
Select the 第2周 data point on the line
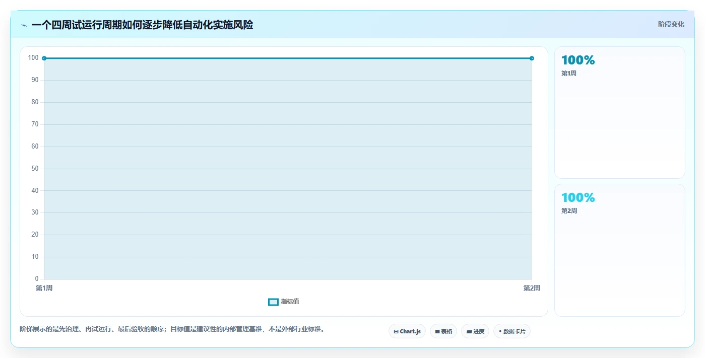532,58
